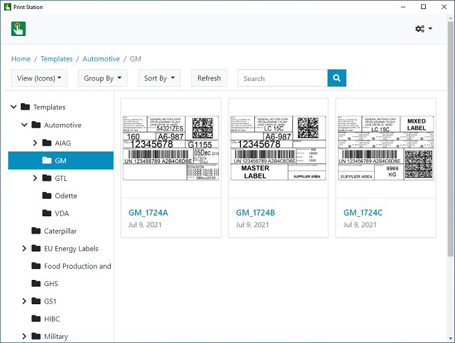Click the HIBC folder icon
The width and height of the screenshot is (455, 343).
tap(36, 319)
